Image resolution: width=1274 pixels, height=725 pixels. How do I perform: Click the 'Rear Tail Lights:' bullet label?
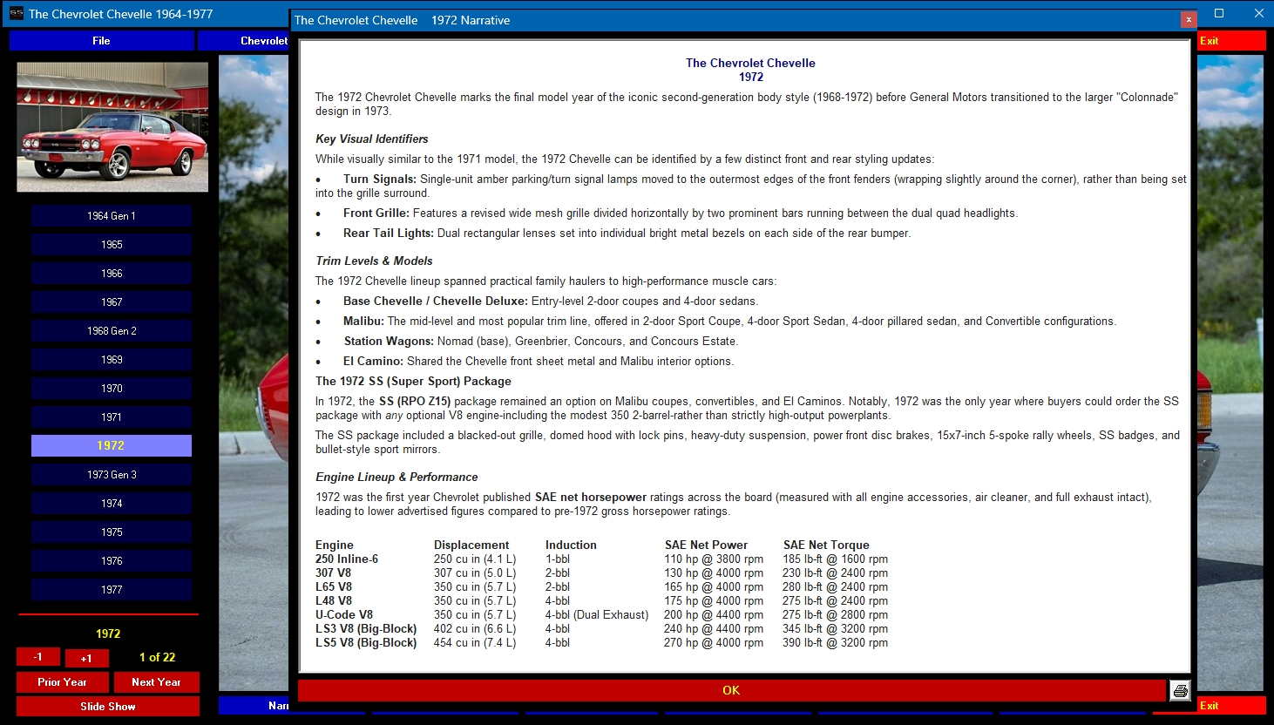pyautogui.click(x=389, y=233)
